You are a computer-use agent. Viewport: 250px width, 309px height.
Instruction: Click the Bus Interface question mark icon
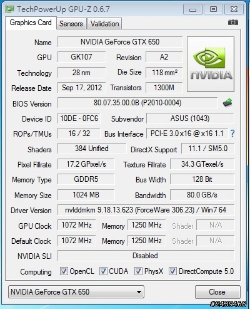(232, 134)
